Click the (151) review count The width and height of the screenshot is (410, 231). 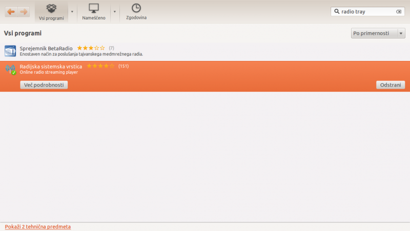tap(124, 66)
